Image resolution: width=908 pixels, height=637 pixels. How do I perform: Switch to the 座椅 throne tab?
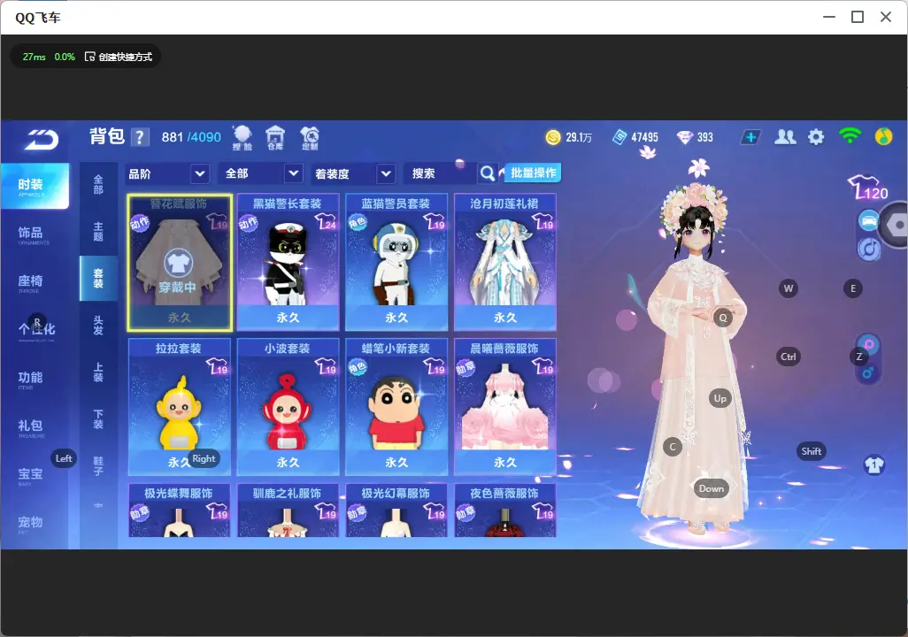click(x=35, y=282)
